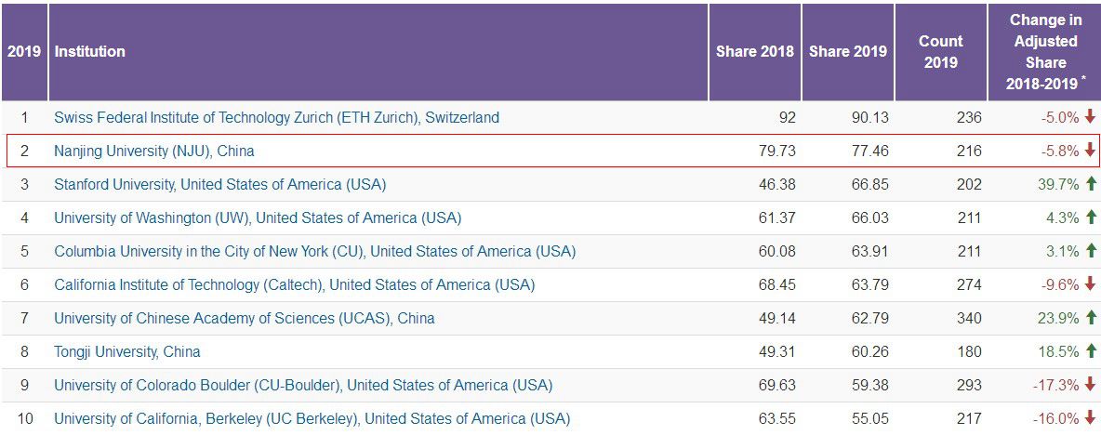Click the red down arrow beside -9.6%
This screenshot has height=435, width=1101.
click(1090, 284)
